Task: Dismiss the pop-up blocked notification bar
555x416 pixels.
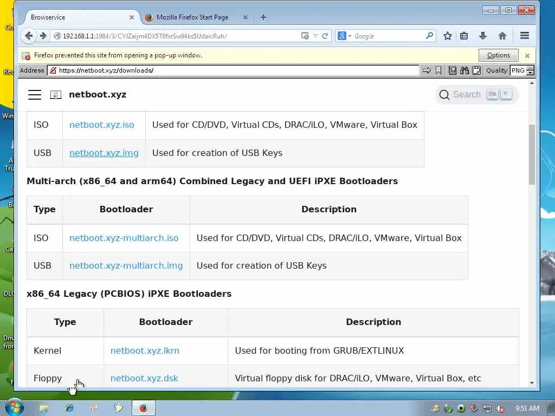Action: pyautogui.click(x=527, y=56)
